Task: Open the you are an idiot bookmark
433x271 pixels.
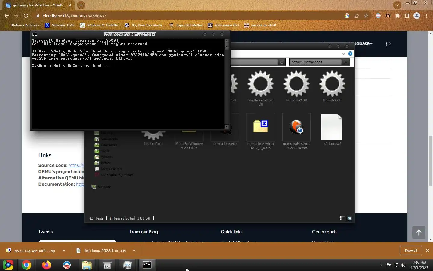Action: click(260, 25)
